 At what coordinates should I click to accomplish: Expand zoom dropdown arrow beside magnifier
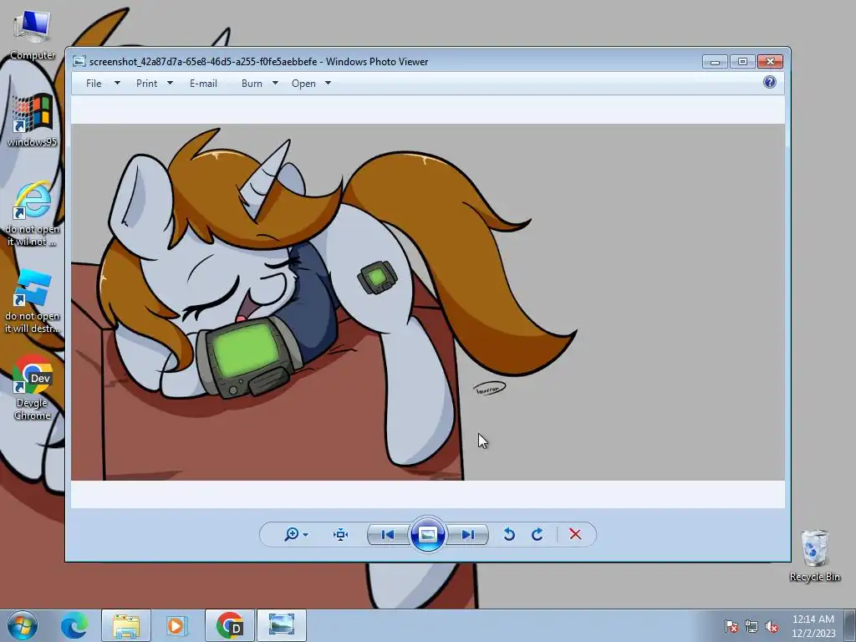(x=306, y=535)
